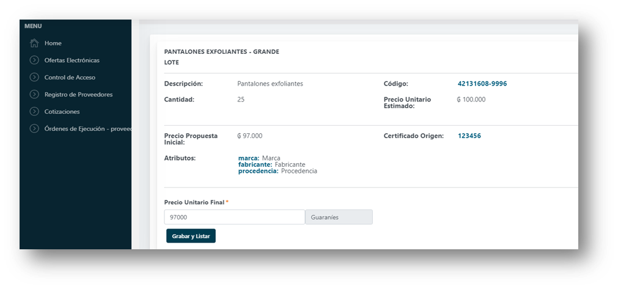
Task: Click the PANTALONES EXFOLIANTES - GRANDE heading
Action: (x=221, y=51)
